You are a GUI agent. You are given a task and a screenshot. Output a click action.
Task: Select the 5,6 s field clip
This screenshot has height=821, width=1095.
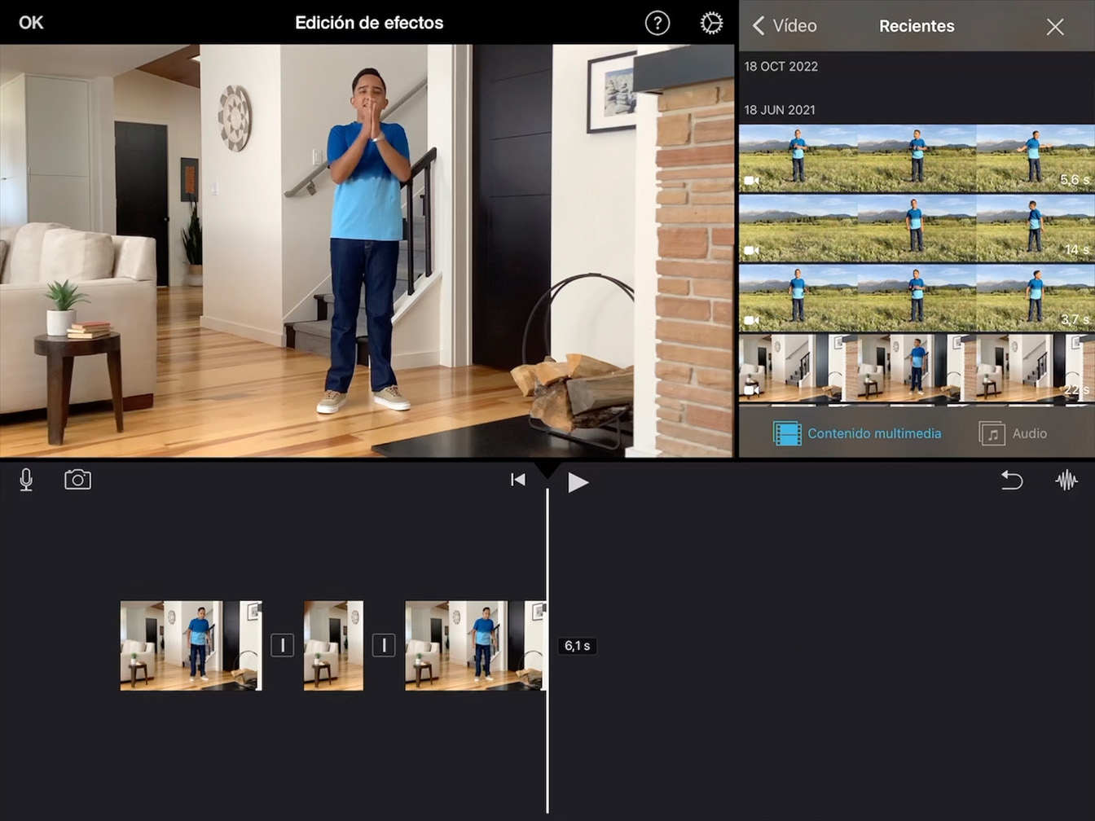click(917, 158)
